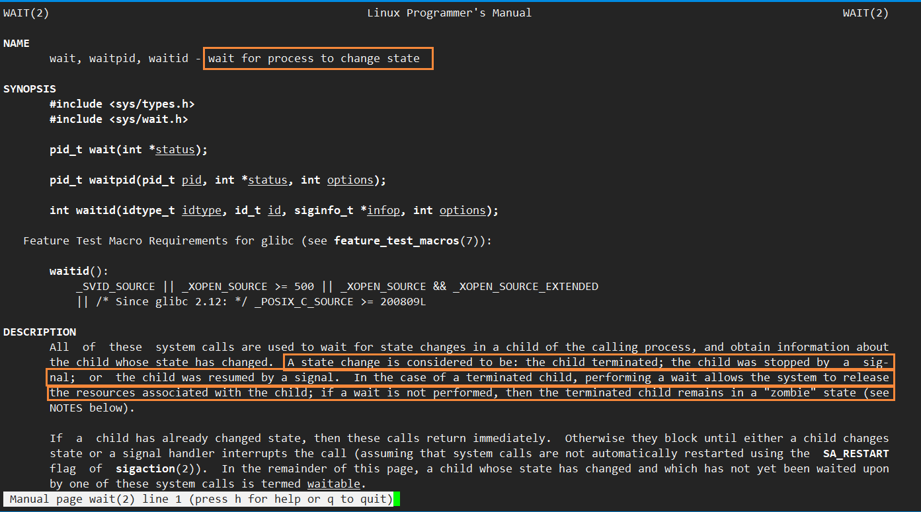Click the 'SA_RESTART' flag text
Screen dimensions: 921x512
tap(856, 454)
